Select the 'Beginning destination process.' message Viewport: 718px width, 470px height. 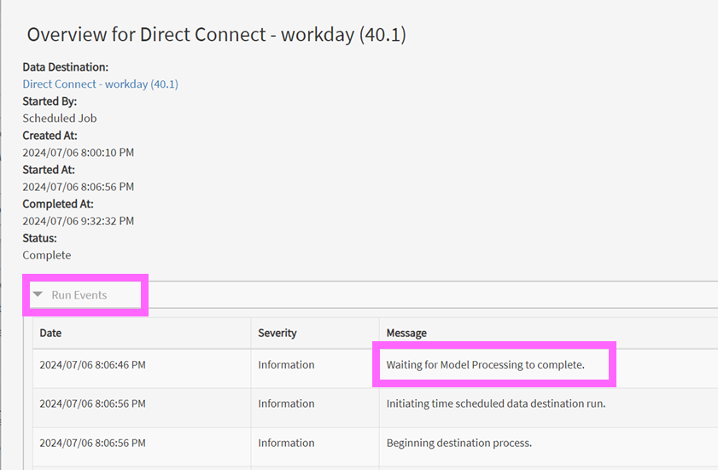coord(458,443)
